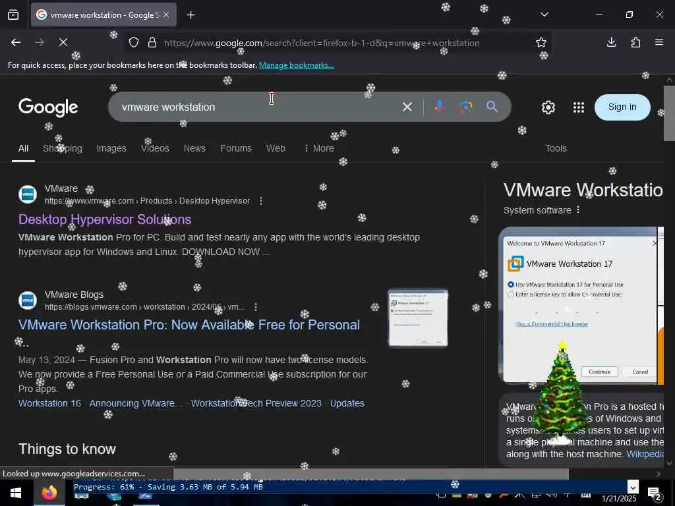Open the VMware Blogs result thumbnail
This screenshot has height=506, width=675.
417,318
